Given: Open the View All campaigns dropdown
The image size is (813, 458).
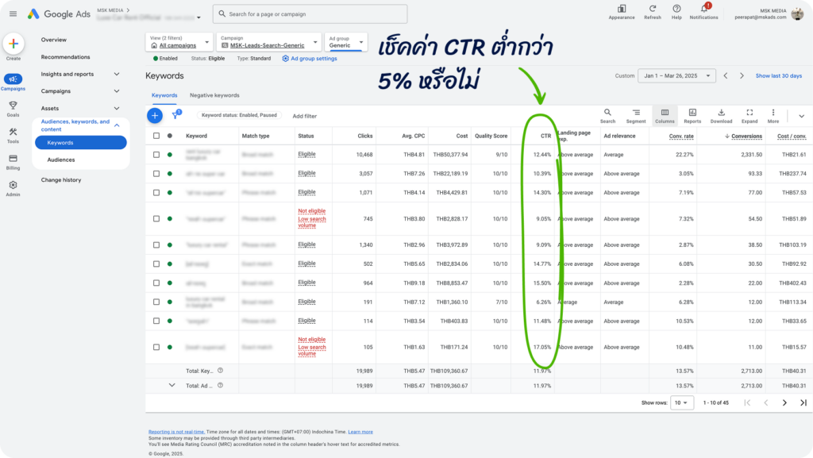Looking at the screenshot, I should [x=179, y=42].
